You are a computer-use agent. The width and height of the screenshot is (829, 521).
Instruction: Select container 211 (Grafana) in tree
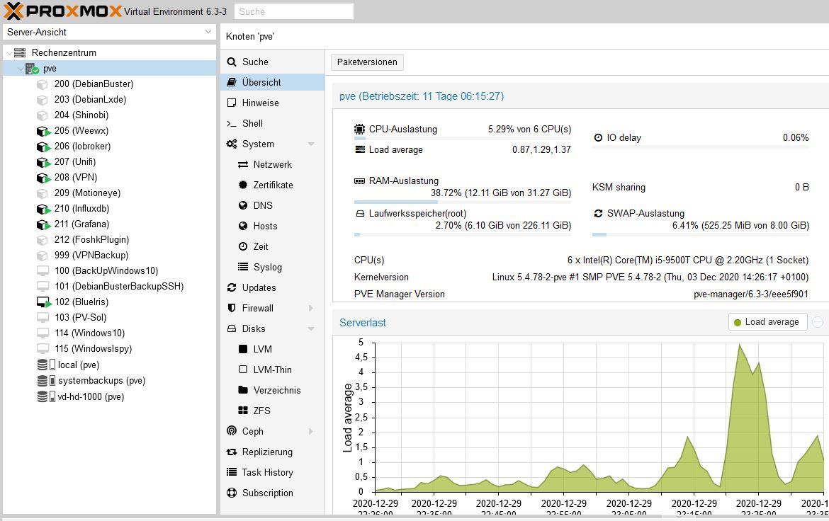(109, 224)
